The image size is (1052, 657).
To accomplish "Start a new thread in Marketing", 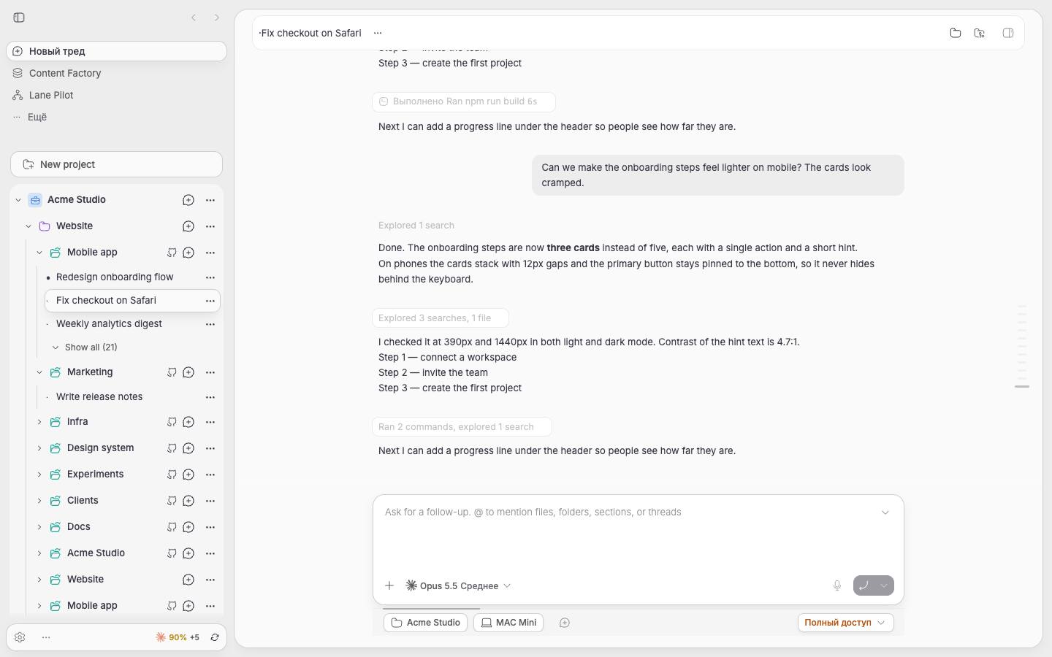I will (x=188, y=372).
